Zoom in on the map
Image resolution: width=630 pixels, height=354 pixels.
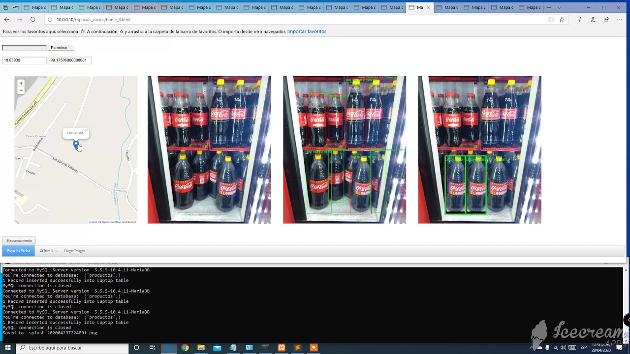(x=21, y=83)
